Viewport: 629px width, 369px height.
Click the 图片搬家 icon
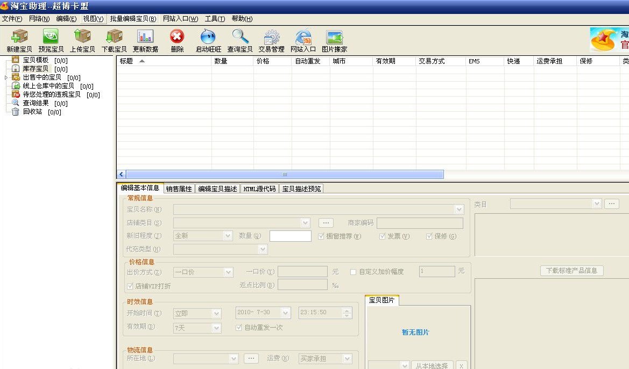point(334,39)
